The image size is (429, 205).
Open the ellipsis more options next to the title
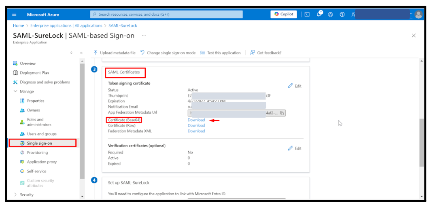pos(144,36)
